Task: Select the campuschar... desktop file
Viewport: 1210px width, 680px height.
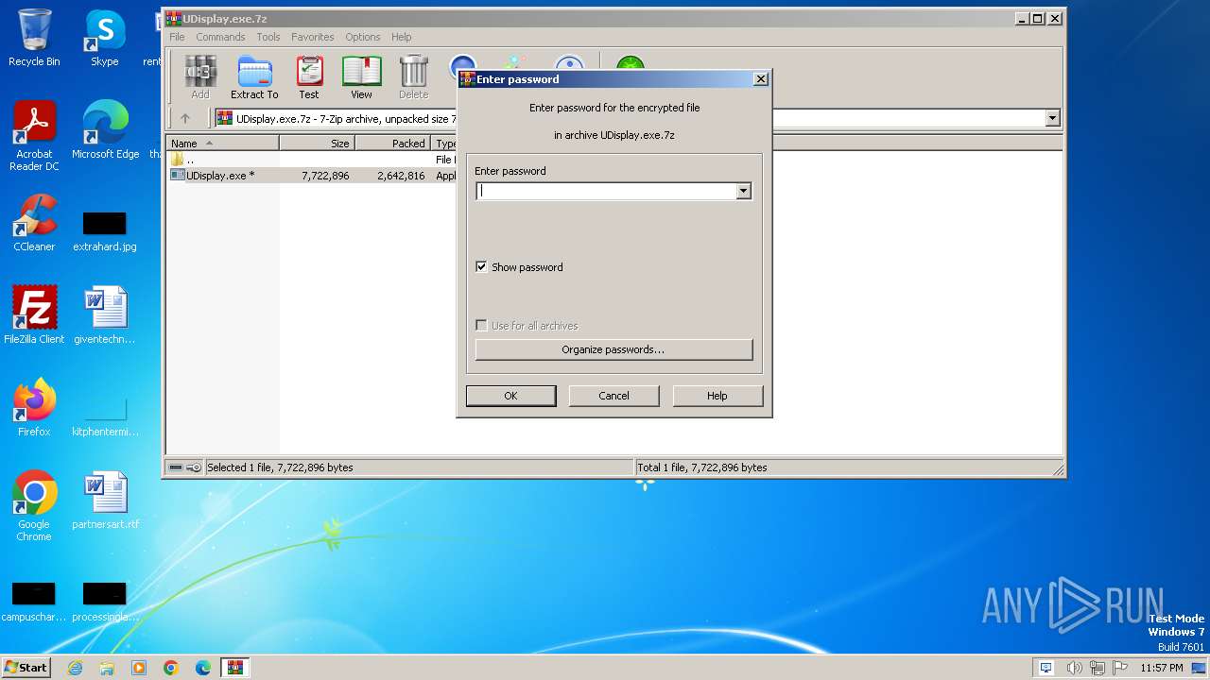Action: click(34, 603)
